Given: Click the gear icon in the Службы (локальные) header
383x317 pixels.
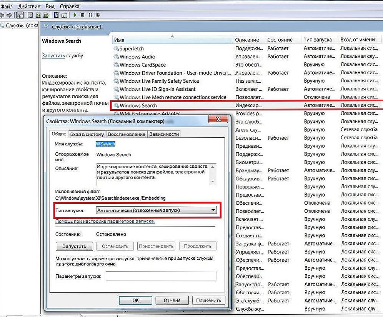Looking at the screenshot, I should (x=47, y=27).
